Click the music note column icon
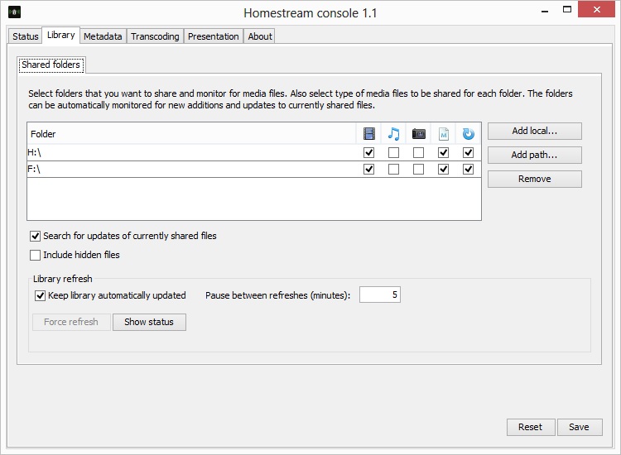The width and height of the screenshot is (621, 455). pos(393,134)
